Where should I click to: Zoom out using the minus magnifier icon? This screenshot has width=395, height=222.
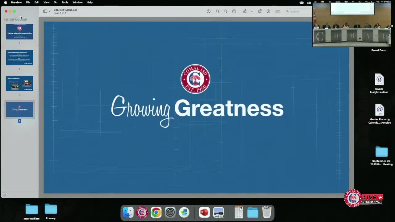pos(218,11)
